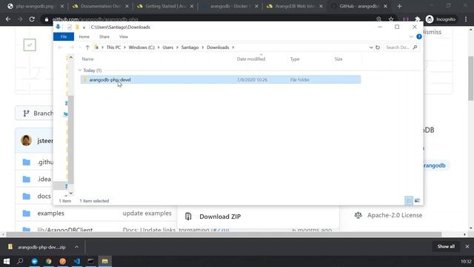Image resolution: width=474 pixels, height=267 pixels.
Task: Open the docs folder on GitHub
Action: click(44, 196)
